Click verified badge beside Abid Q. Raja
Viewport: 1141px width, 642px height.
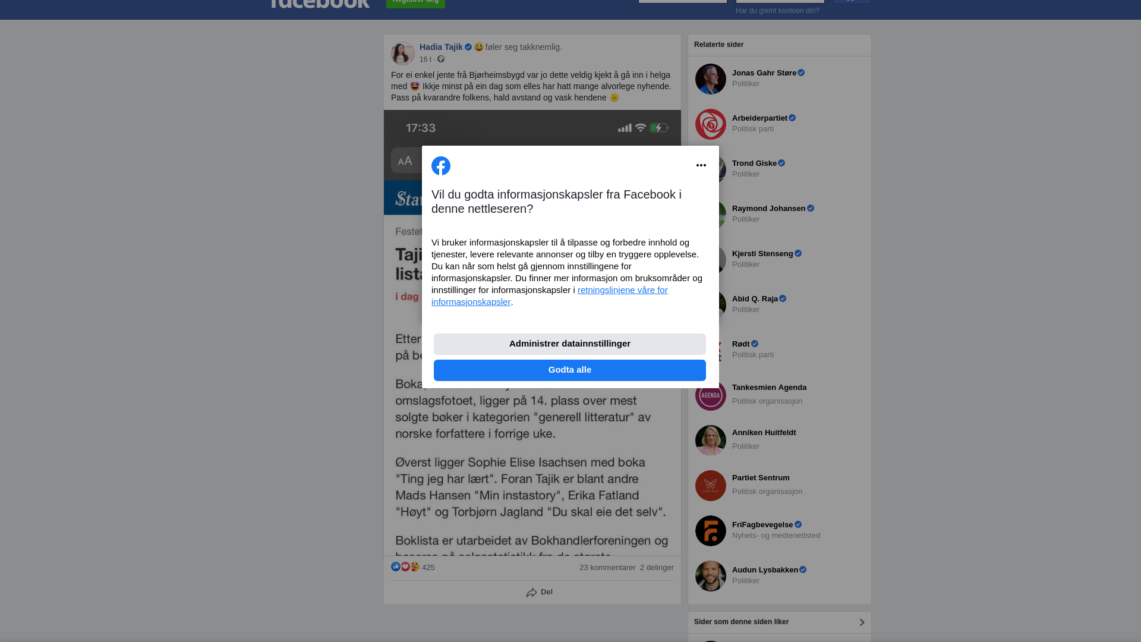[x=783, y=299]
